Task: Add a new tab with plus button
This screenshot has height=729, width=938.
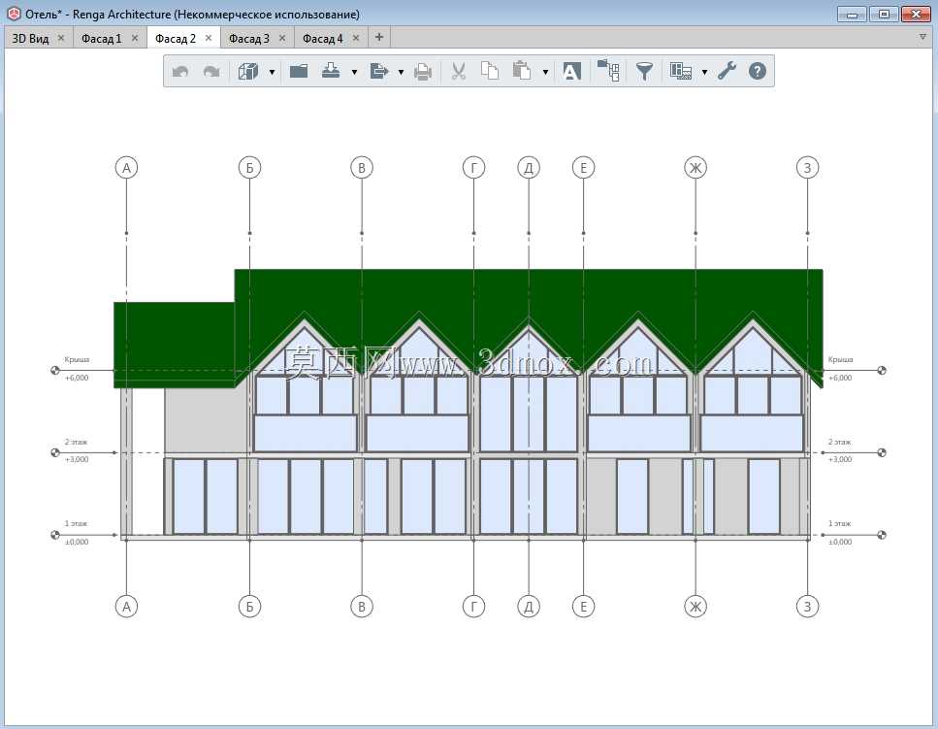Action: point(378,37)
